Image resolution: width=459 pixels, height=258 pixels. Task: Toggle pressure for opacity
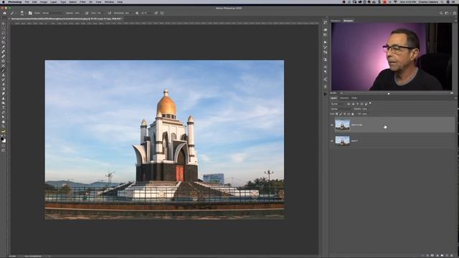pyautogui.click(x=87, y=13)
